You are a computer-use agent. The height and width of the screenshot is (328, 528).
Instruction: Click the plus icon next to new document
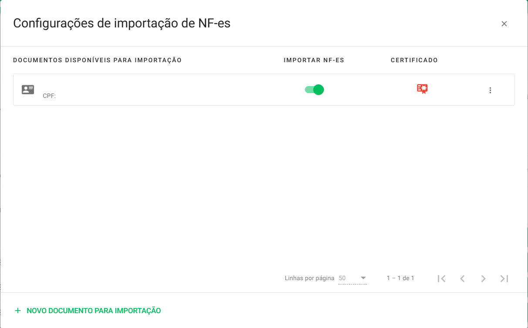(x=17, y=311)
